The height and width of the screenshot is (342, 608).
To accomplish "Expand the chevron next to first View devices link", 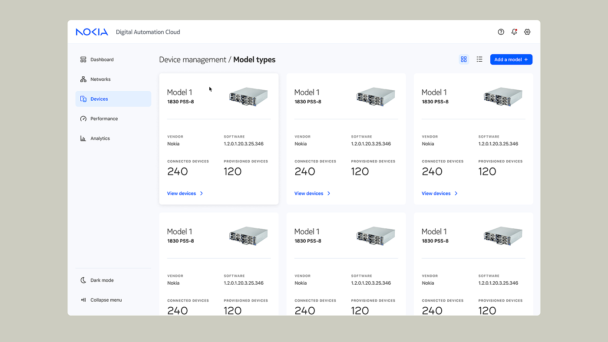I will click(201, 193).
